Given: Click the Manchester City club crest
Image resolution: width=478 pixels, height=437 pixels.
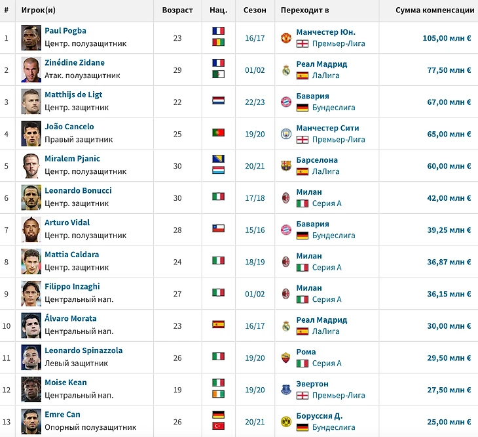Looking at the screenshot, I should (285, 134).
